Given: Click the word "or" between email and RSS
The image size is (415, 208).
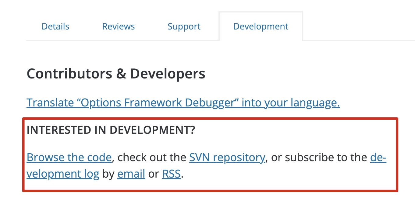Looking at the screenshot, I should click(x=154, y=174).
